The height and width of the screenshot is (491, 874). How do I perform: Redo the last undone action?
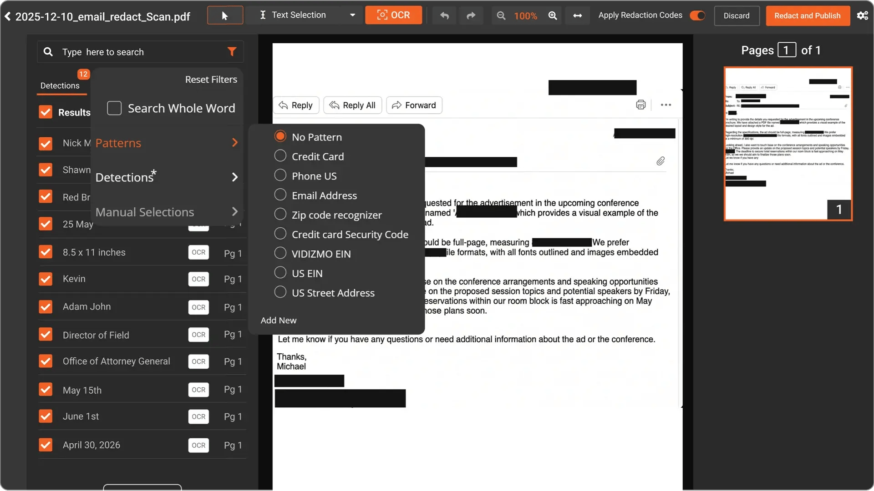(471, 15)
